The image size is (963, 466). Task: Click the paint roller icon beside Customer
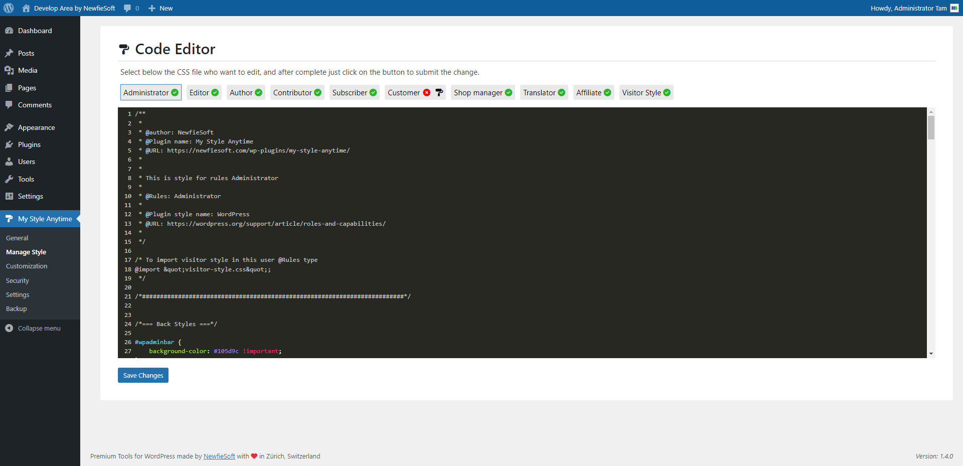pyautogui.click(x=439, y=92)
